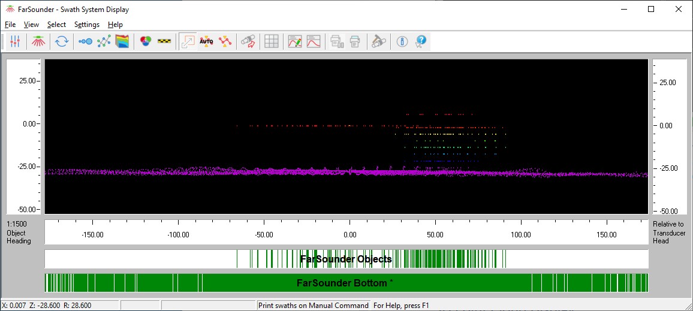Open the sliders settings icon in toolbar
The image size is (693, 311).
point(16,41)
